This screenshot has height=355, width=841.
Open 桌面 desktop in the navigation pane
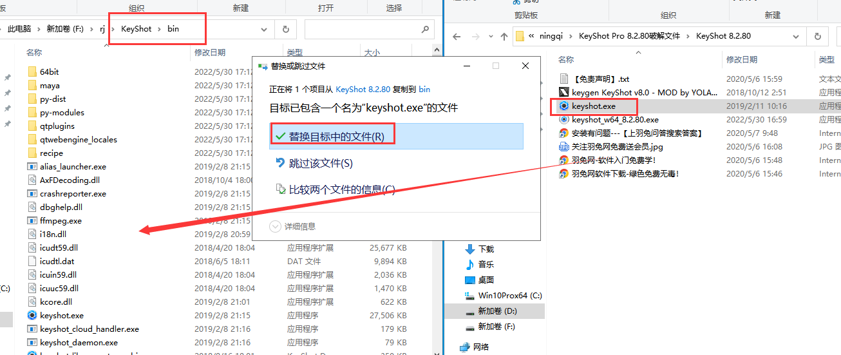pos(486,280)
